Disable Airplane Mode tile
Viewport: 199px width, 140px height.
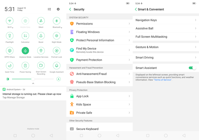(25, 51)
